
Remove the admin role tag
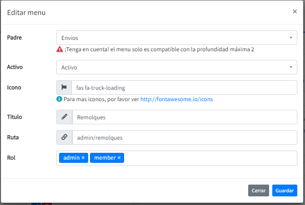pyautogui.click(x=83, y=158)
